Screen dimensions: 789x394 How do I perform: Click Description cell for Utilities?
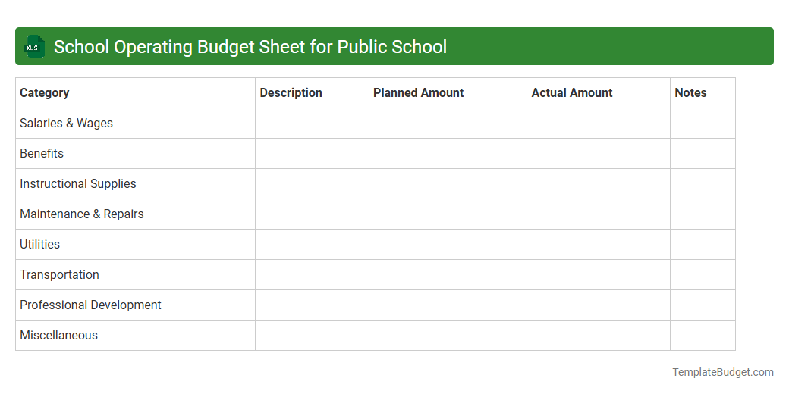click(x=312, y=244)
